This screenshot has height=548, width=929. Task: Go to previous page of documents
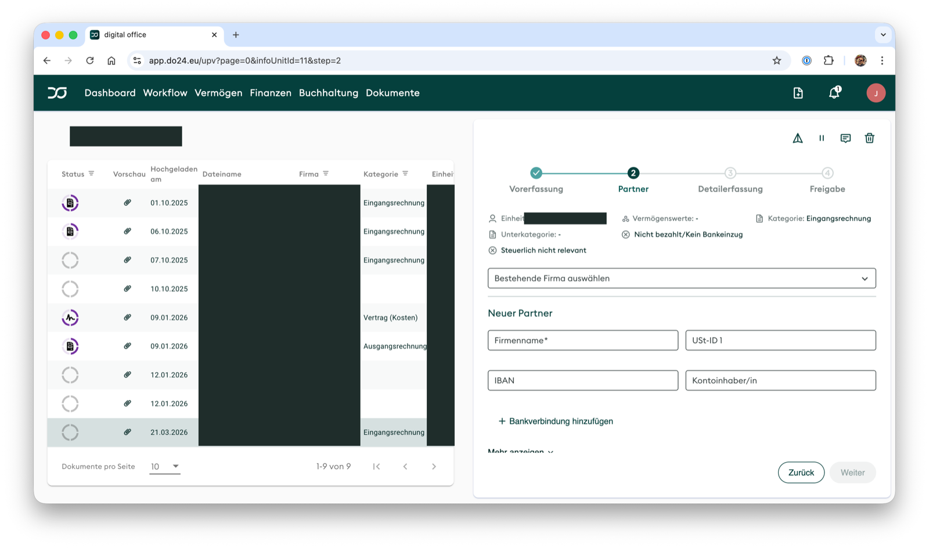pyautogui.click(x=405, y=466)
